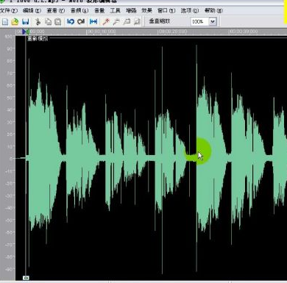Click into the 100% vertical zoom field
This screenshot has width=287, height=283.
pos(200,21)
